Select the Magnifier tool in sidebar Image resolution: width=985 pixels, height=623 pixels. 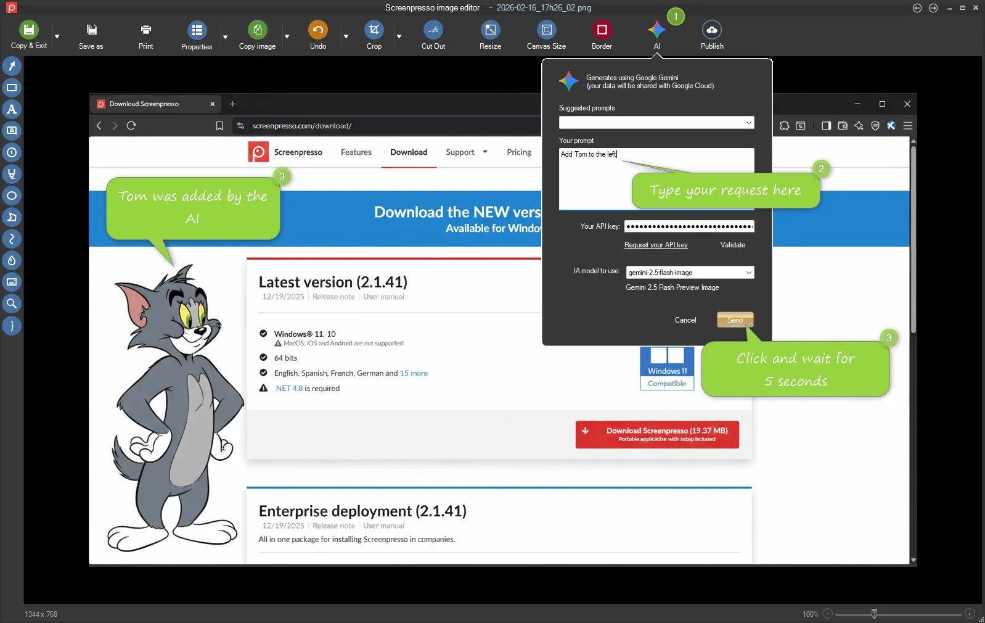[x=12, y=303]
